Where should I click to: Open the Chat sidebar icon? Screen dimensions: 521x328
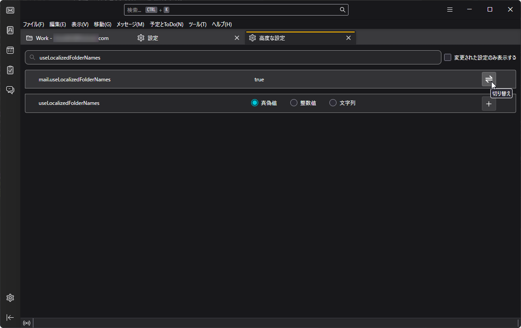click(x=10, y=90)
